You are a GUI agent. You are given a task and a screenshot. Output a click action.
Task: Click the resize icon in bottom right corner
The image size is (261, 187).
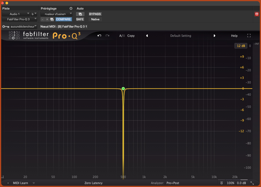(252, 183)
